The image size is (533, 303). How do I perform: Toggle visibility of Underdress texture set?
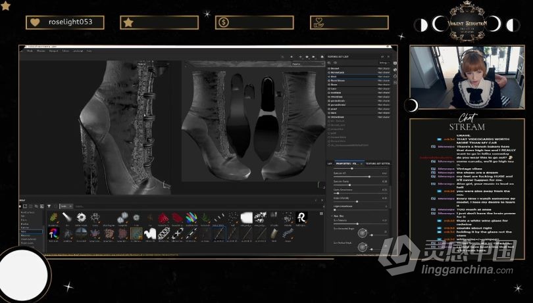pos(329,117)
